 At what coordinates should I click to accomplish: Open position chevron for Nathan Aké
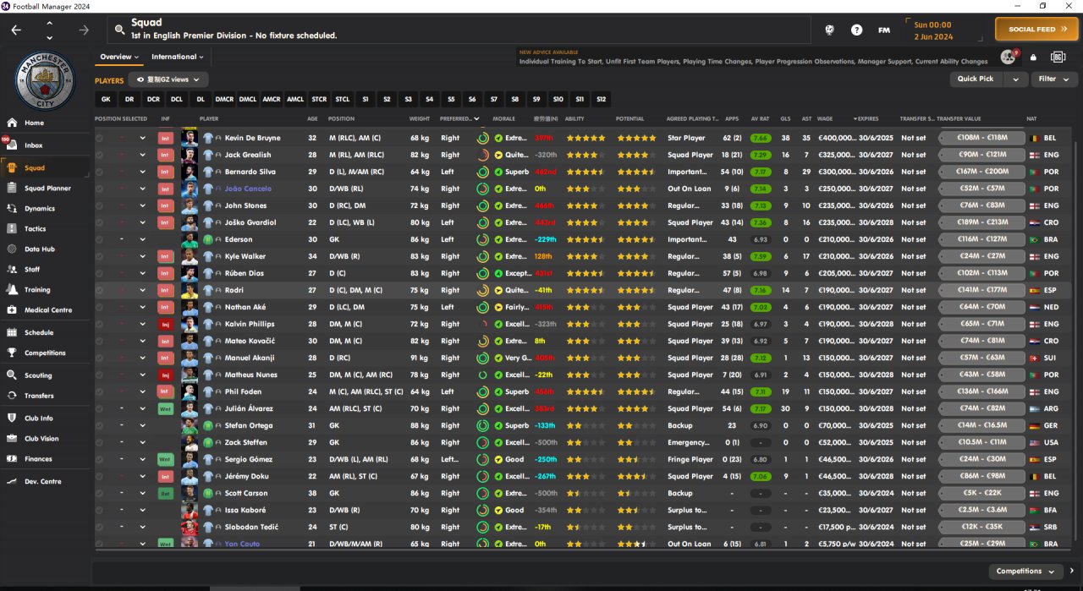coord(142,307)
